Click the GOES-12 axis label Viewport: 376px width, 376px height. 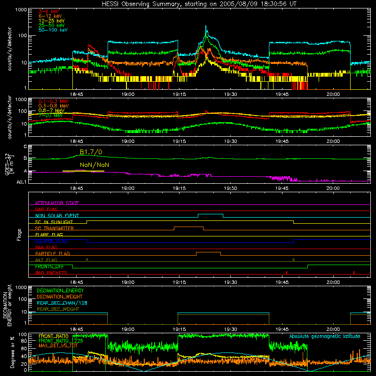click(x=9, y=164)
